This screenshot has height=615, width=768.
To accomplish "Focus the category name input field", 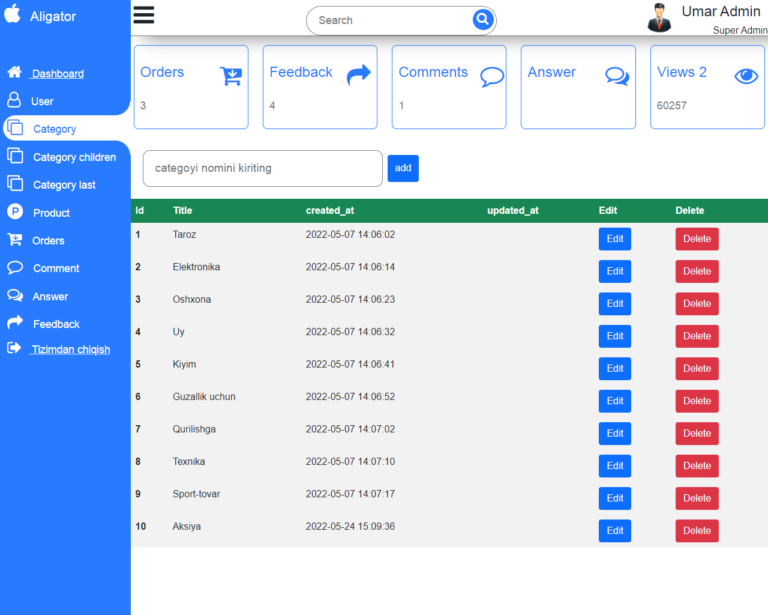I will pyautogui.click(x=262, y=169).
